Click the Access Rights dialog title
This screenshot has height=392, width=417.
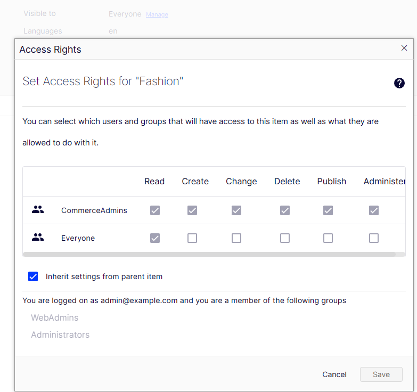click(x=50, y=50)
